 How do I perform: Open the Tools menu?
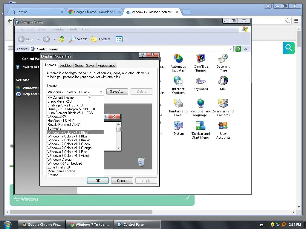coord(73,29)
